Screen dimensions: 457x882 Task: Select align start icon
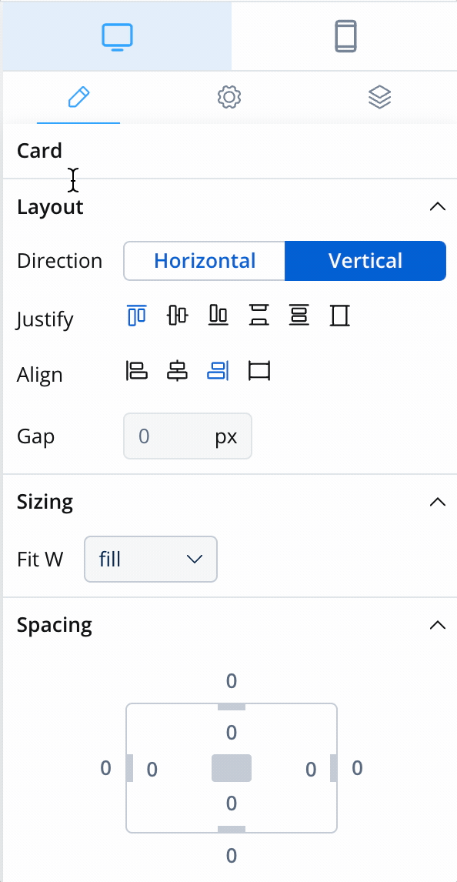pos(137,371)
